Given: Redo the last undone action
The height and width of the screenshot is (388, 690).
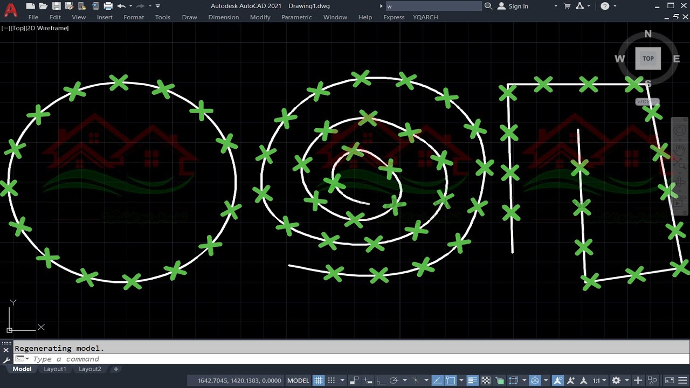Looking at the screenshot, I should (x=141, y=6).
